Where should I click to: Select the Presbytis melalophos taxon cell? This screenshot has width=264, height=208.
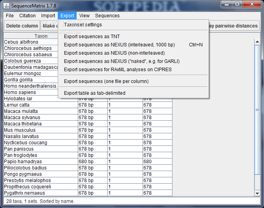point(41,180)
